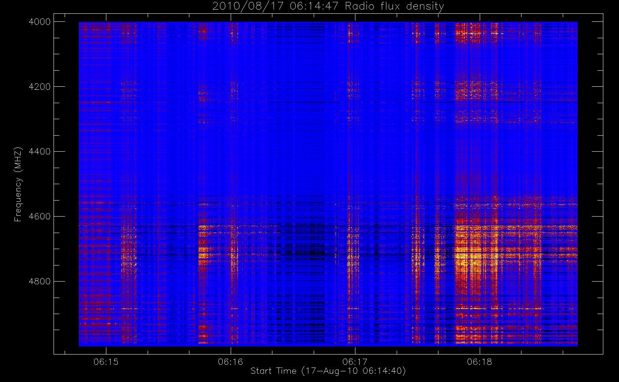
Task: Click the '06:15' time axis label
Action: pos(106,362)
